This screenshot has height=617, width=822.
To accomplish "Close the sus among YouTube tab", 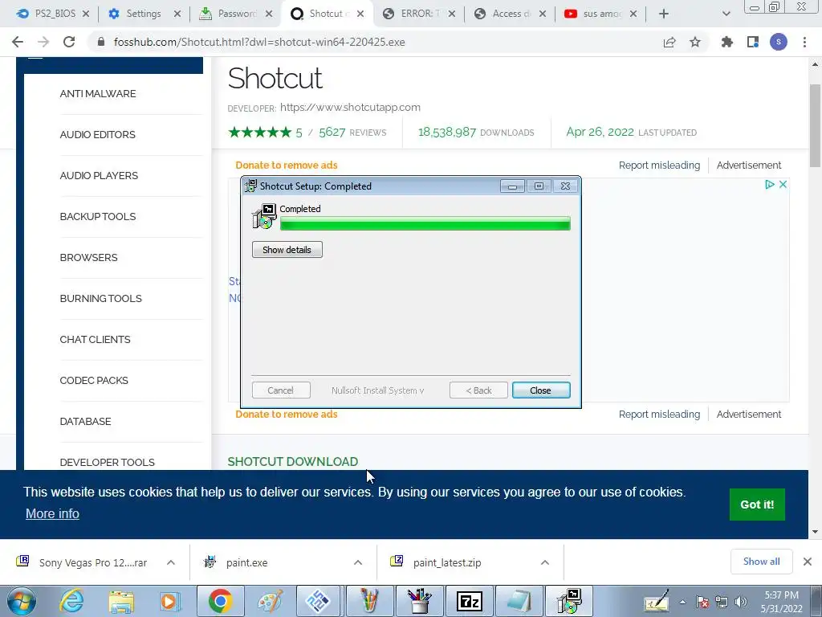I will (633, 14).
